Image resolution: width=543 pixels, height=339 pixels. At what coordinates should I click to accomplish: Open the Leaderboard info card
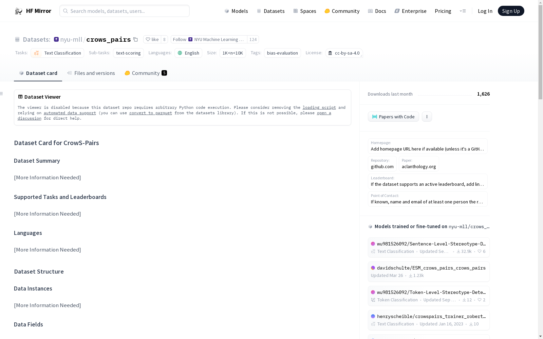click(x=428, y=181)
